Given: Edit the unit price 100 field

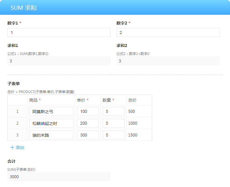Looking at the screenshot, I should 88,111.
